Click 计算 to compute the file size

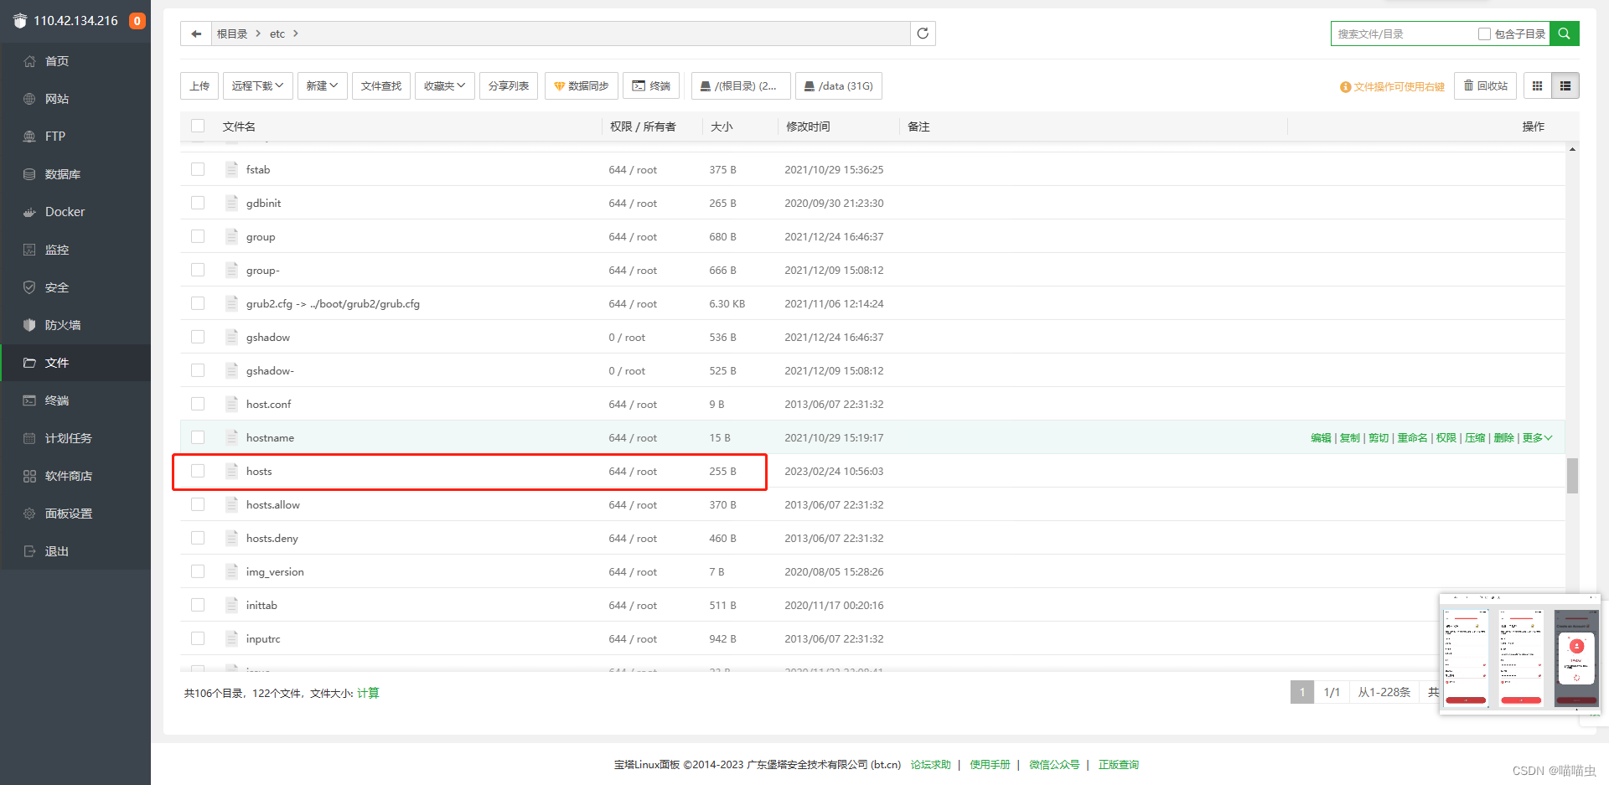368,693
